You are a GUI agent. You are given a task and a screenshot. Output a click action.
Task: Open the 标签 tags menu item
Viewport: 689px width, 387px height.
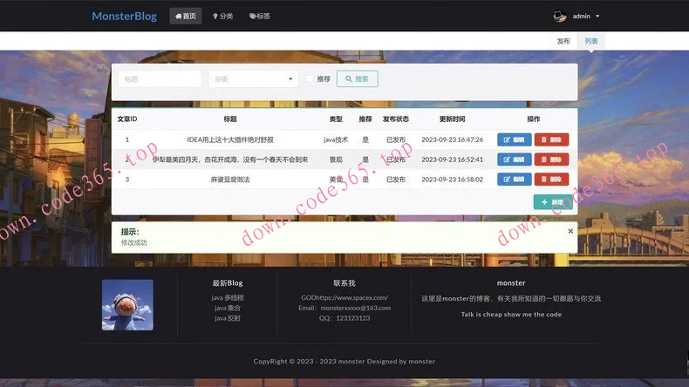click(x=260, y=17)
